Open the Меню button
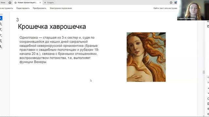Viewport: 209px width, 117px height. pos(3,3)
